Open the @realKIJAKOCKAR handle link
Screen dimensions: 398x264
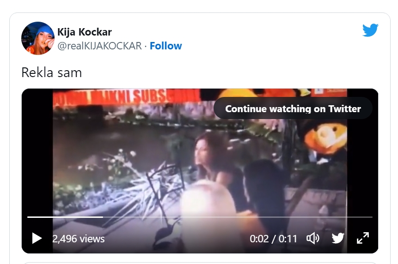[99, 46]
